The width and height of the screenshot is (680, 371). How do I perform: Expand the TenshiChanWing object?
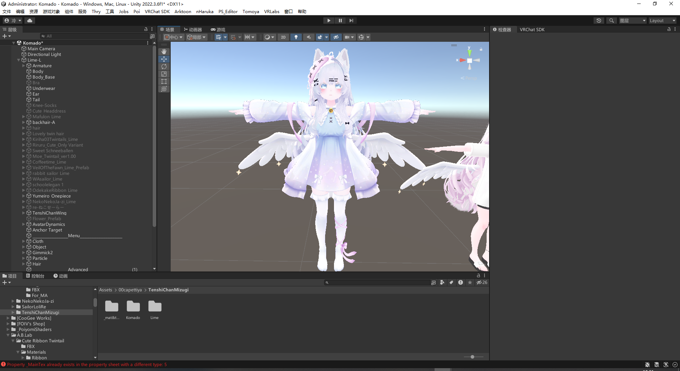point(24,213)
